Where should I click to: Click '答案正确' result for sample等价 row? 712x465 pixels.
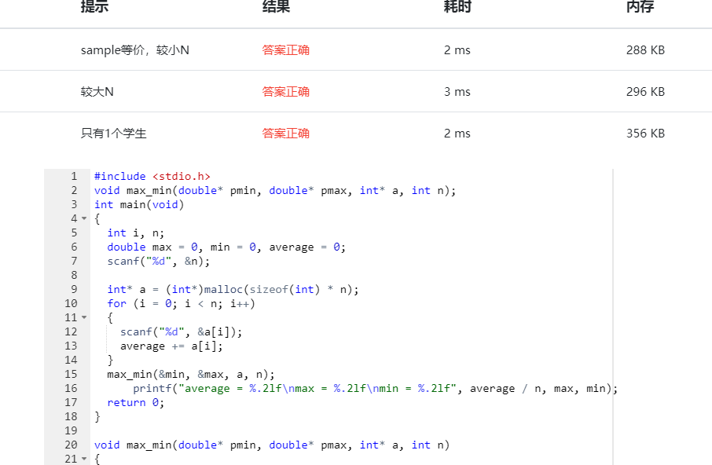[x=285, y=50]
